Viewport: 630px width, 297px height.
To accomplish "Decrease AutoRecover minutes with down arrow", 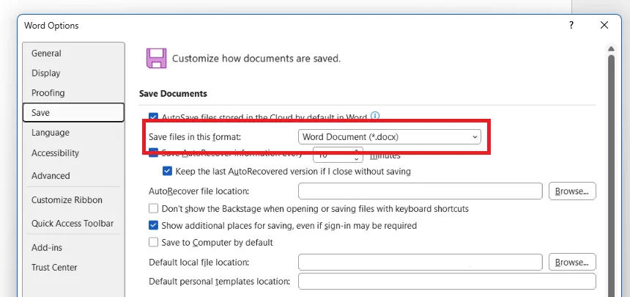I will click(x=356, y=159).
